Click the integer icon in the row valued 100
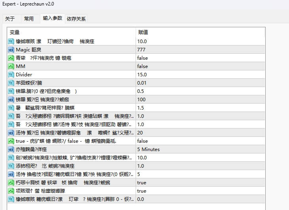 11,100
